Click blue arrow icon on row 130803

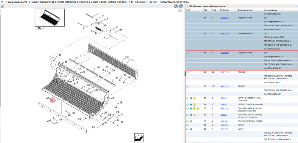pos(191,105)
